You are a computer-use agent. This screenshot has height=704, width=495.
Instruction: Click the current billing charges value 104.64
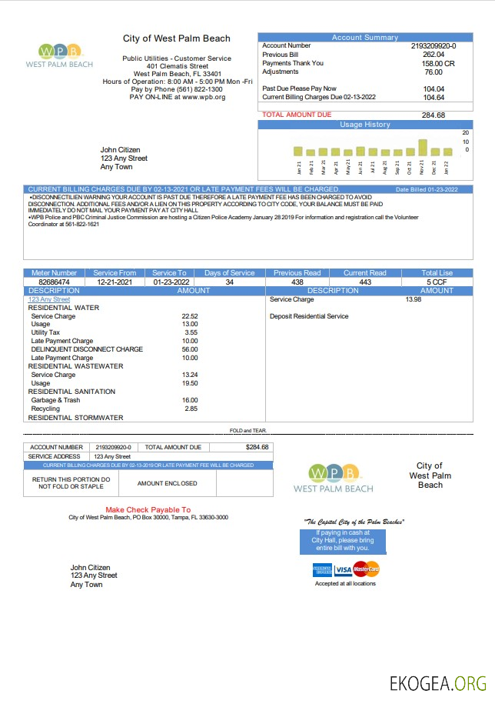[434, 98]
